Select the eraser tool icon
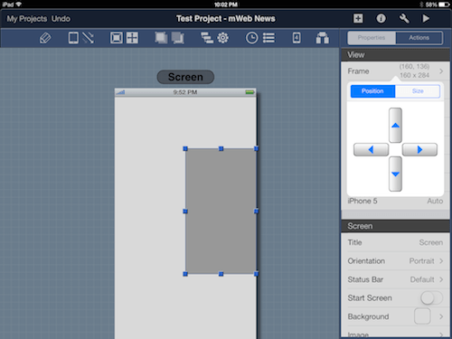The image size is (452, 339). 45,38
